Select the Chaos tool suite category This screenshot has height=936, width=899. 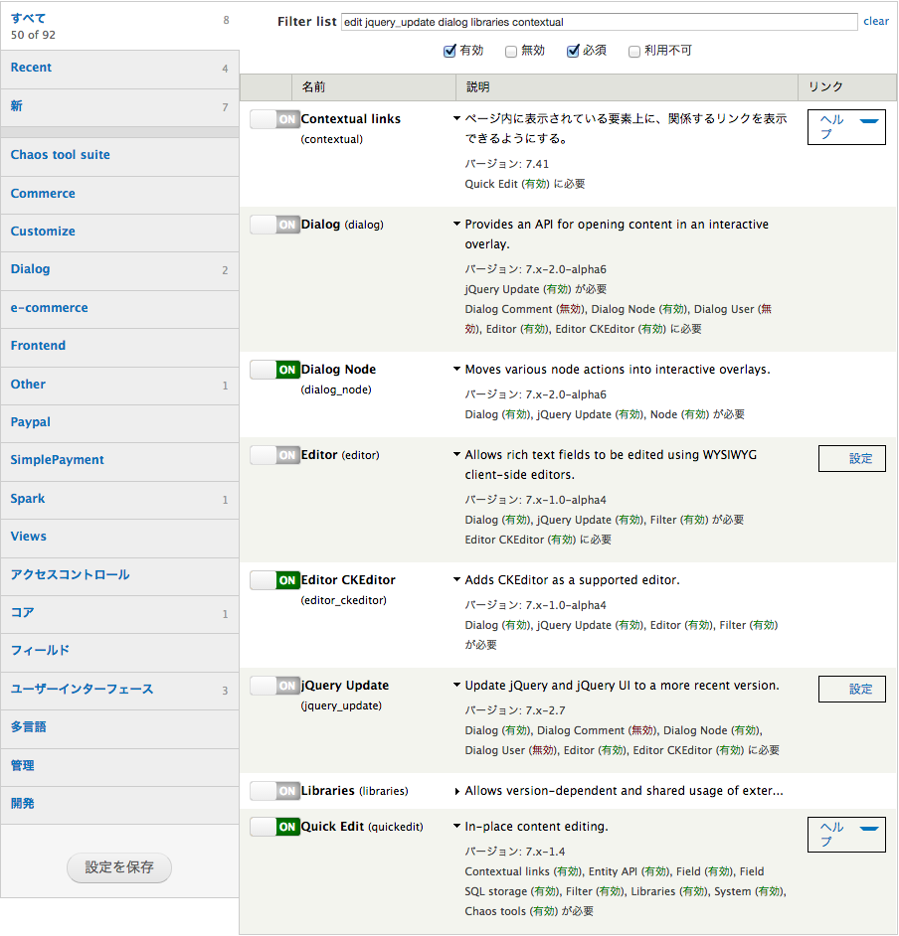coord(61,155)
